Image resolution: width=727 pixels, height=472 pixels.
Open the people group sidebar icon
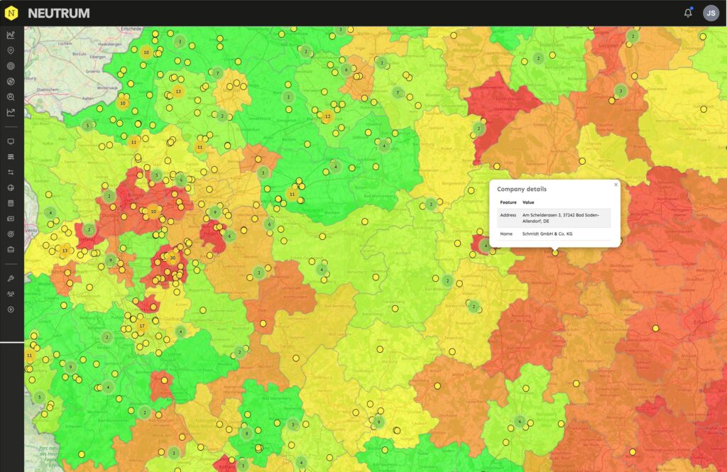pos(11,294)
